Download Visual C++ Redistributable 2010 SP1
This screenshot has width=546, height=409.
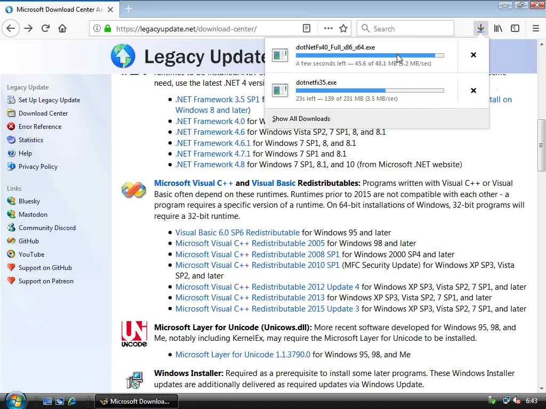[x=258, y=265]
